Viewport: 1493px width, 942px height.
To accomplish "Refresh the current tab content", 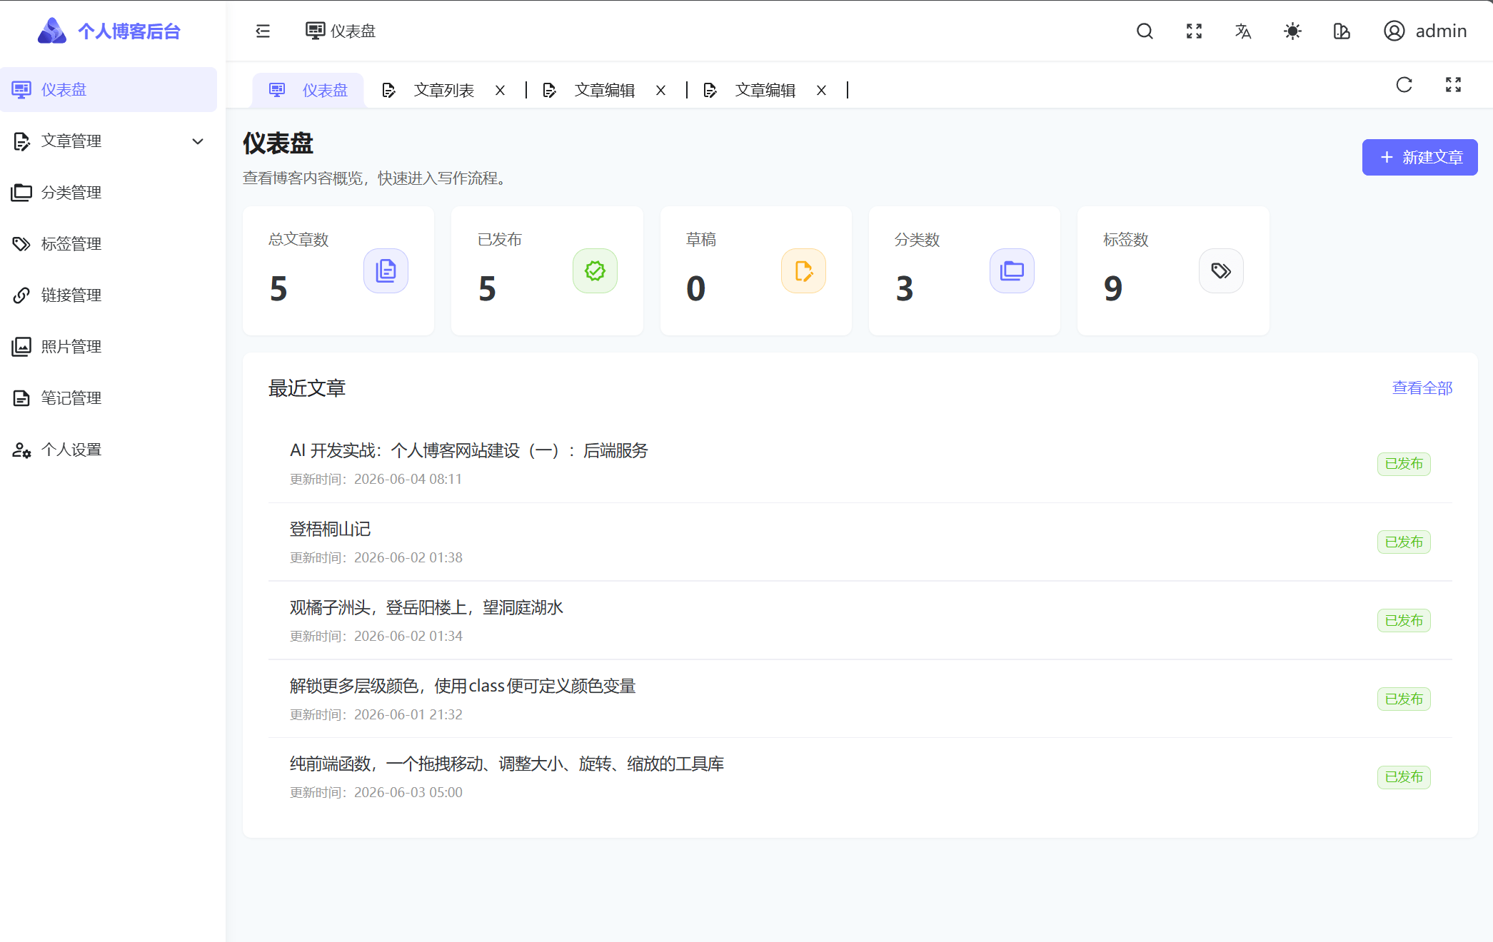I will pos(1404,85).
